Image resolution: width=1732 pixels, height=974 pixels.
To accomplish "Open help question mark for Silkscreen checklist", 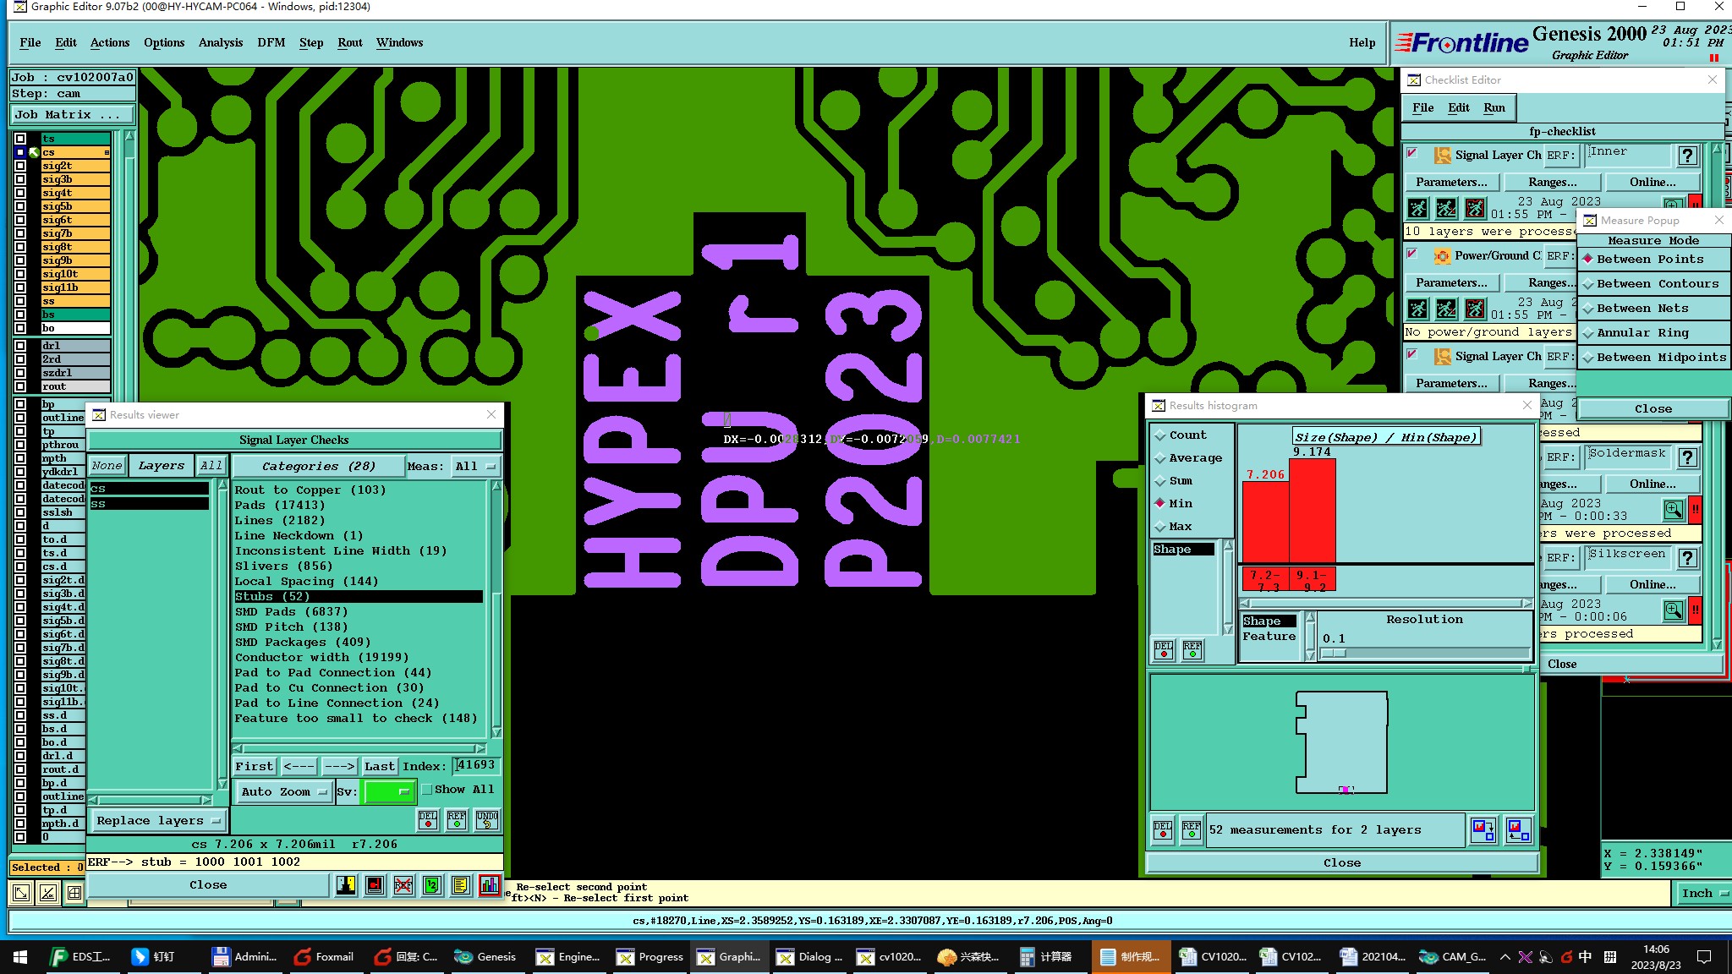I will tap(1688, 558).
